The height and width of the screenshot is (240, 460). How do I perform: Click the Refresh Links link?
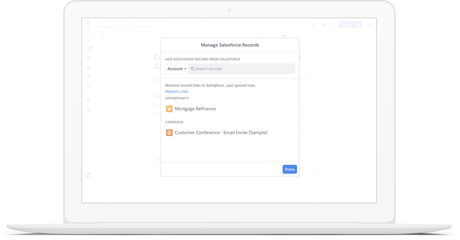coord(177,91)
